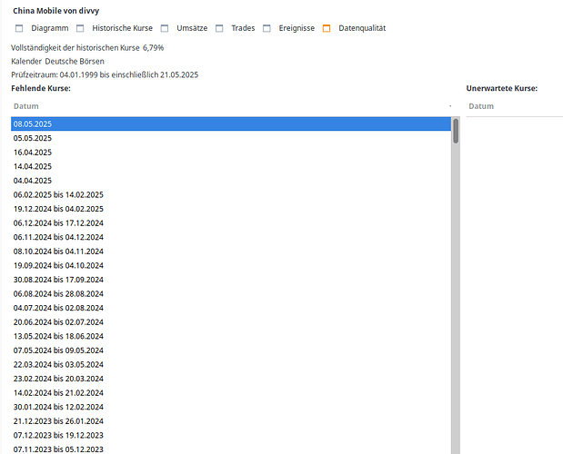Click the Unerwartete Kurse heading
Image resolution: width=563 pixels, height=454 pixels.
pos(501,88)
